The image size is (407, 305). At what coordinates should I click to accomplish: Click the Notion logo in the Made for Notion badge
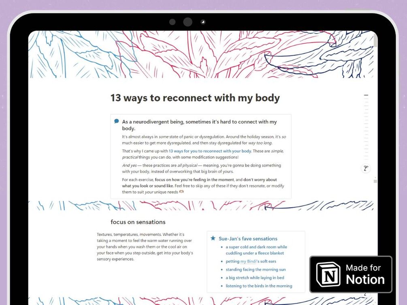coord(328,275)
